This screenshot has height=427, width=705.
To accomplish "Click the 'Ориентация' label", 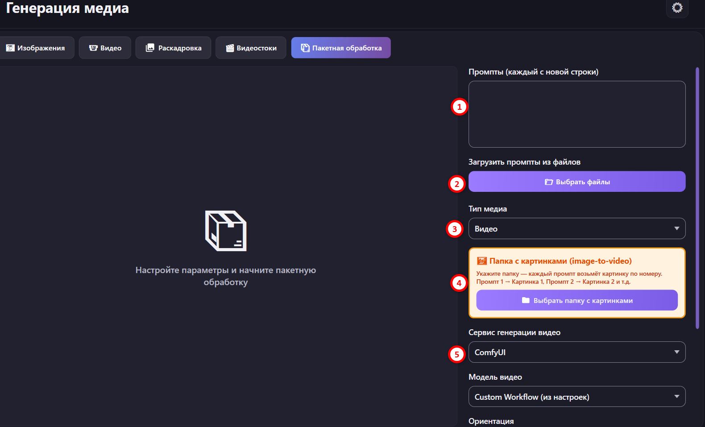I will point(491,421).
